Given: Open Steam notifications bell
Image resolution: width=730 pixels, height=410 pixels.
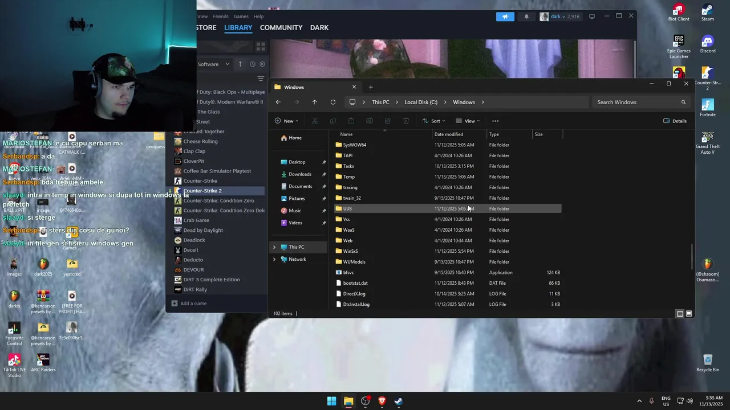Looking at the screenshot, I should pyautogui.click(x=526, y=17).
